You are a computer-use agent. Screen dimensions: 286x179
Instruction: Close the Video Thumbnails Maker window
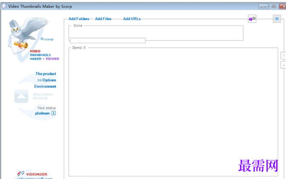pos(283,6)
